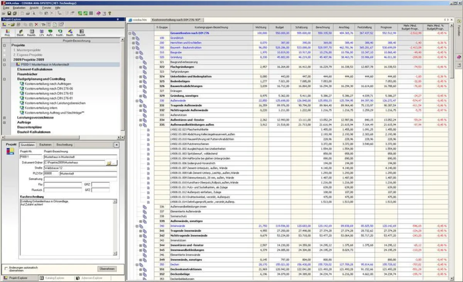This screenshot has width=463, height=282.
Task: Select the LV's toolbar icon
Action: click(x=41, y=32)
